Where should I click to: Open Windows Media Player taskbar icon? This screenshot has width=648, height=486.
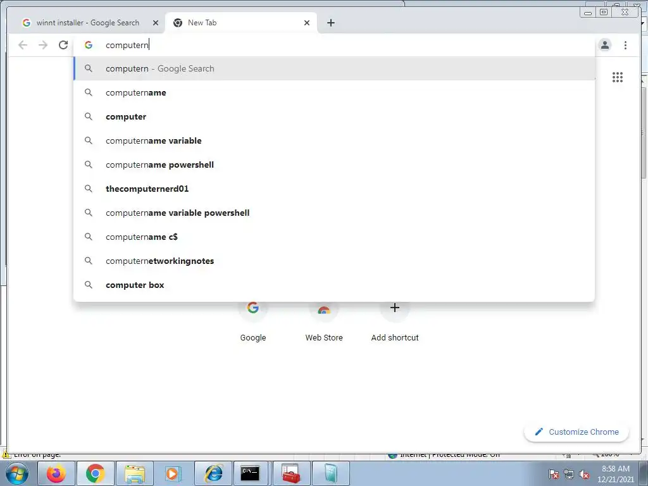coord(173,473)
